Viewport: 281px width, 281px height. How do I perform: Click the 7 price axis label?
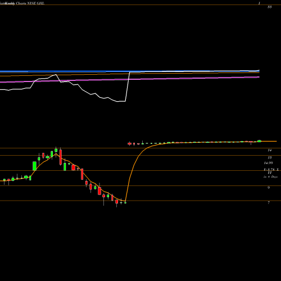(269, 202)
